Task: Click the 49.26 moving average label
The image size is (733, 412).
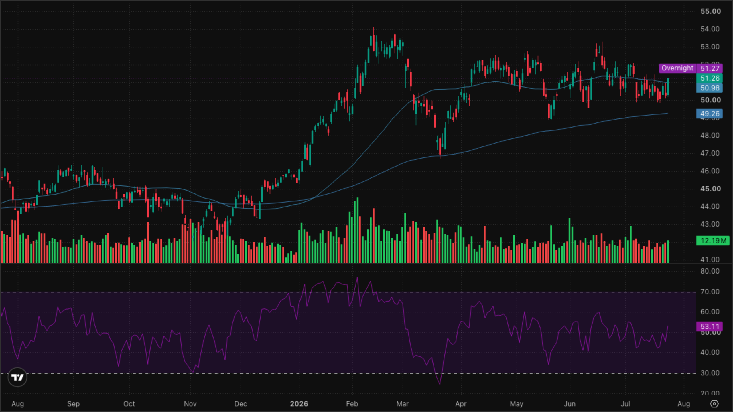Action: coord(710,114)
